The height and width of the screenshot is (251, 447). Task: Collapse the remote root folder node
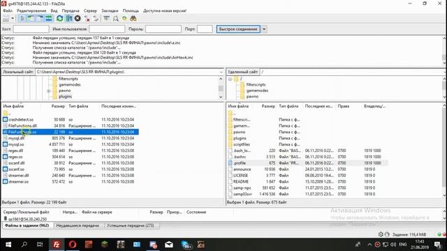coord(230,79)
